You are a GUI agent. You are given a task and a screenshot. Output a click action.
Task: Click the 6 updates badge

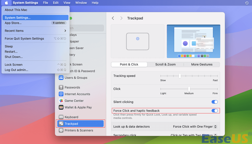(x=59, y=23)
